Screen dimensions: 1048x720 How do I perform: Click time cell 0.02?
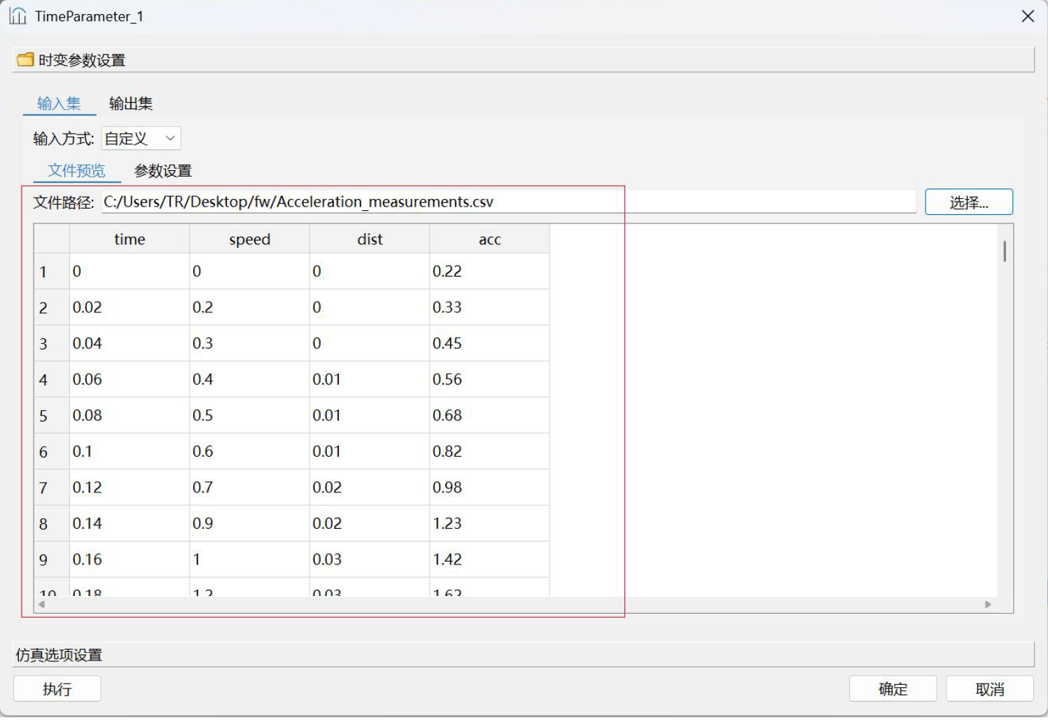[130, 307]
